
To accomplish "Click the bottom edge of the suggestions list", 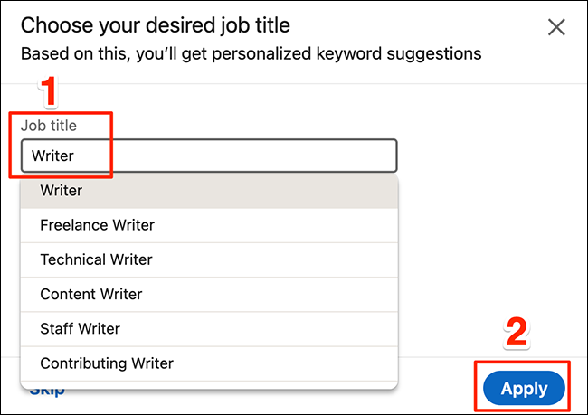I will (209, 384).
